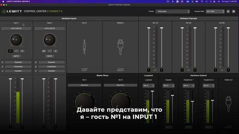Open the Apple menu
Viewport: 239px width, 134px height.
pyautogui.click(x=3, y=1)
